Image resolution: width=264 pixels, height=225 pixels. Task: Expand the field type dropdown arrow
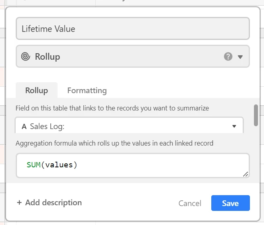240,57
